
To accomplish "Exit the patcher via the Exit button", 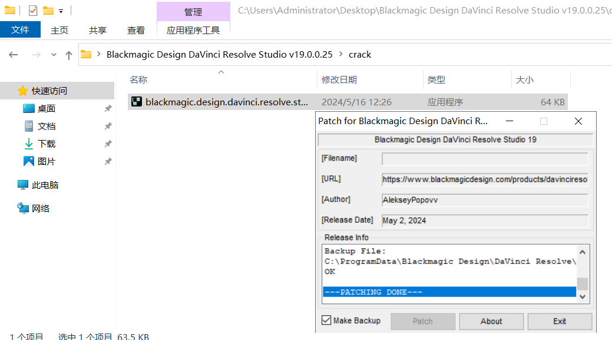I will [x=559, y=321].
